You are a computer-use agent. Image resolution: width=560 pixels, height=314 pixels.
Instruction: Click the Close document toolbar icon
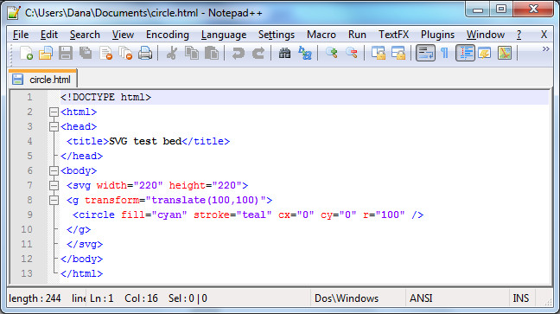[x=105, y=54]
